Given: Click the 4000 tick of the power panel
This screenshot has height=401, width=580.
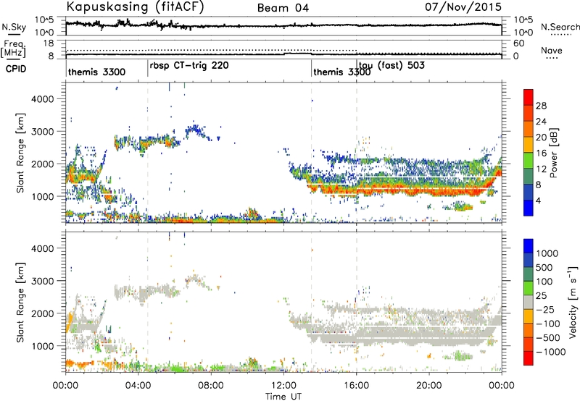Looking at the screenshot, I should 43,99.
